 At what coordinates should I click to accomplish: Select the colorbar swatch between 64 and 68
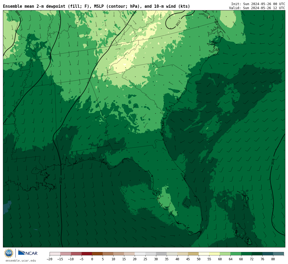[236, 254]
